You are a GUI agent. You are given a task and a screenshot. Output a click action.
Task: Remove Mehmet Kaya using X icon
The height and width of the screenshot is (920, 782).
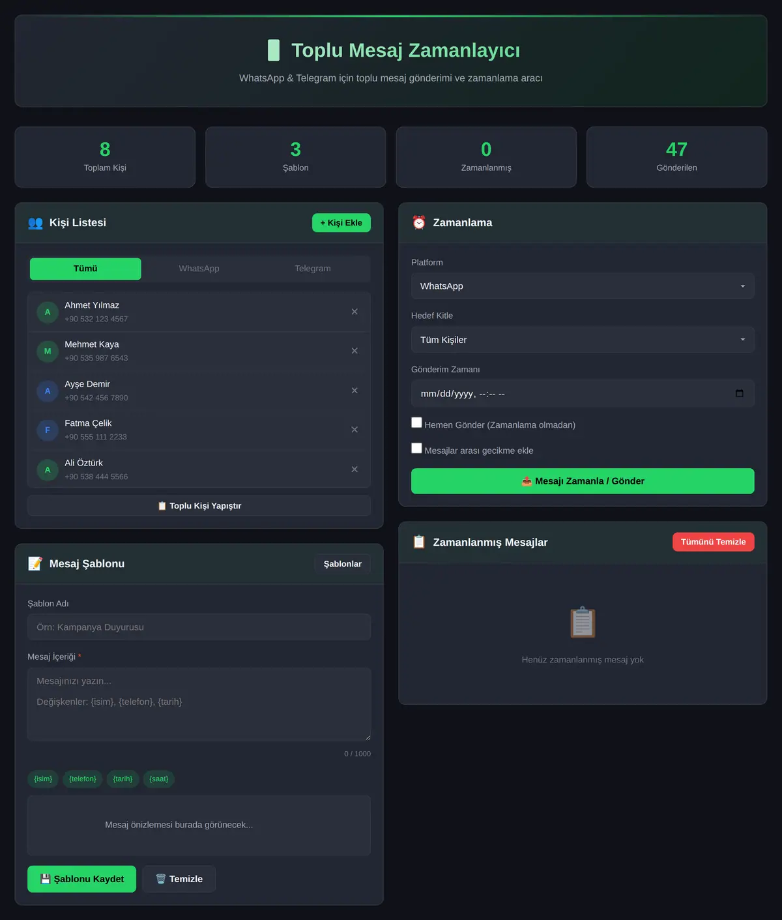[355, 351]
